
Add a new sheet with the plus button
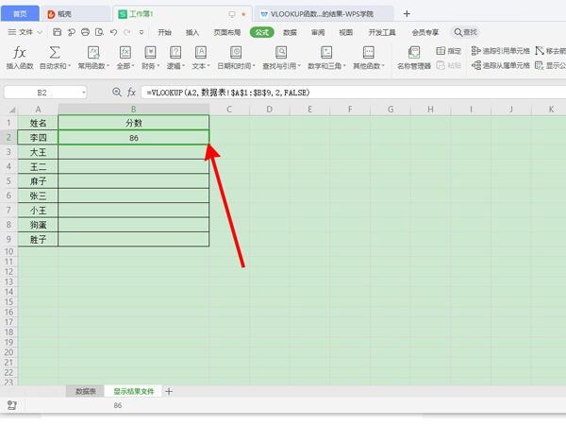point(169,391)
